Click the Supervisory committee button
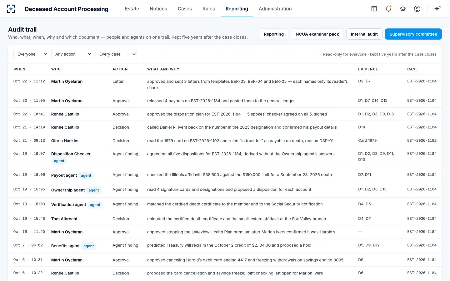Image resolution: width=450 pixels, height=281 pixels. (413, 34)
